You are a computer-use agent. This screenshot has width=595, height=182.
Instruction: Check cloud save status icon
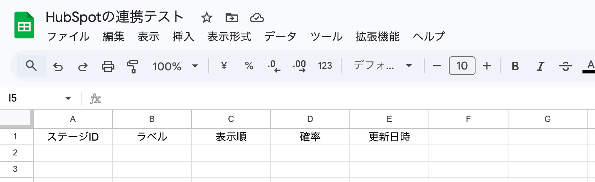257,18
